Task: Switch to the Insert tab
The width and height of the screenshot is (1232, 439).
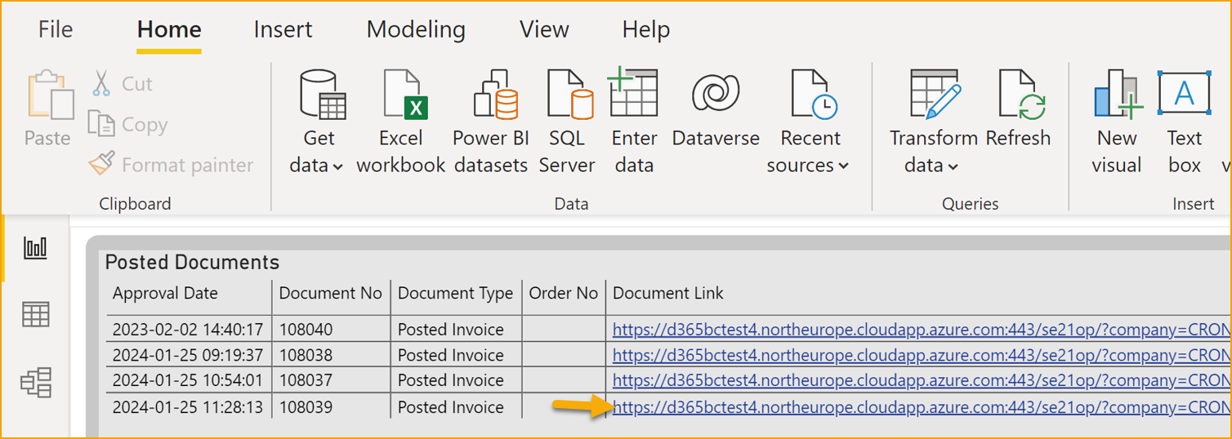Action: click(283, 29)
